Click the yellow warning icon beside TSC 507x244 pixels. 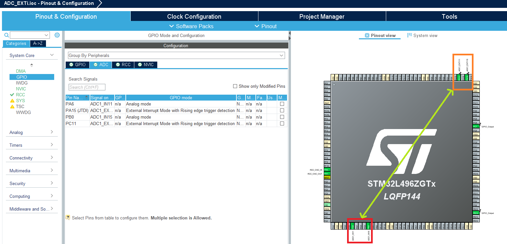tap(12, 106)
